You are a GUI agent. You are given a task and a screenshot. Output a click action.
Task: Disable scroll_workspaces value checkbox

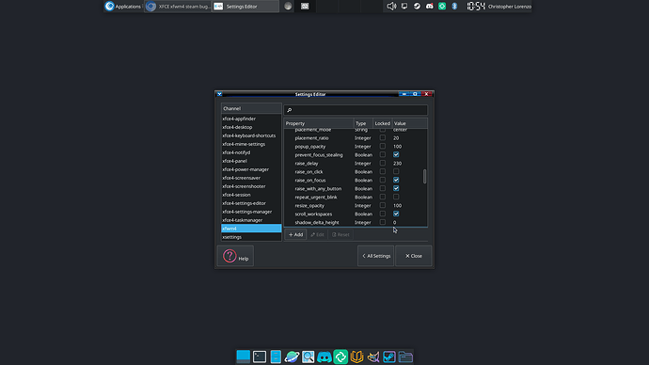[x=396, y=214]
